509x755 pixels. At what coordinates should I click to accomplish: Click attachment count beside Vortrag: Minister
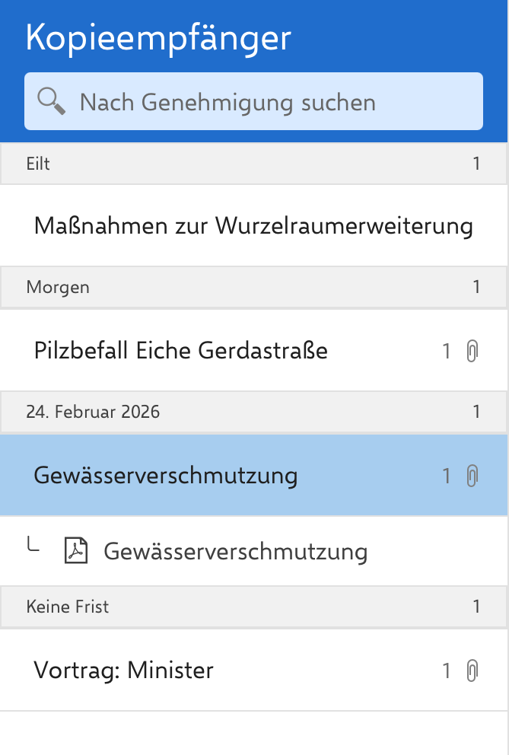tap(447, 671)
